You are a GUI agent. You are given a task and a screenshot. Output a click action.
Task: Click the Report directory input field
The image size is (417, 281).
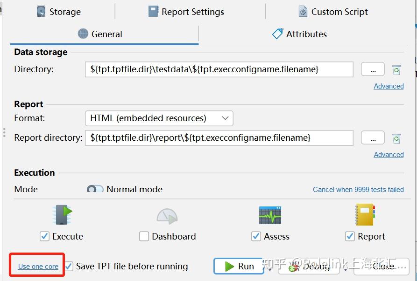tap(219, 138)
